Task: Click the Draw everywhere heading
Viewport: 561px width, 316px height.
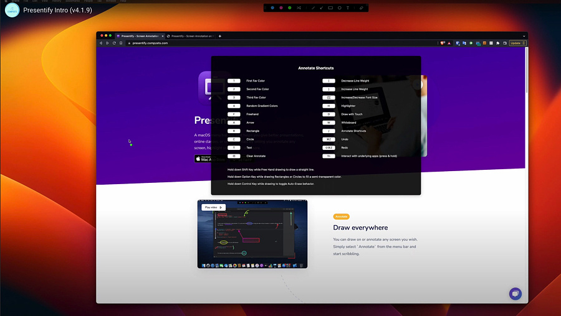Action: (x=360, y=228)
